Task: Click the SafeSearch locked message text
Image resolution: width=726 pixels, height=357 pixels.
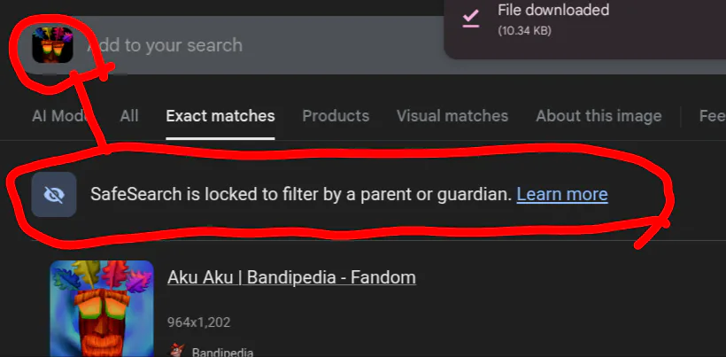Action: 301,194
